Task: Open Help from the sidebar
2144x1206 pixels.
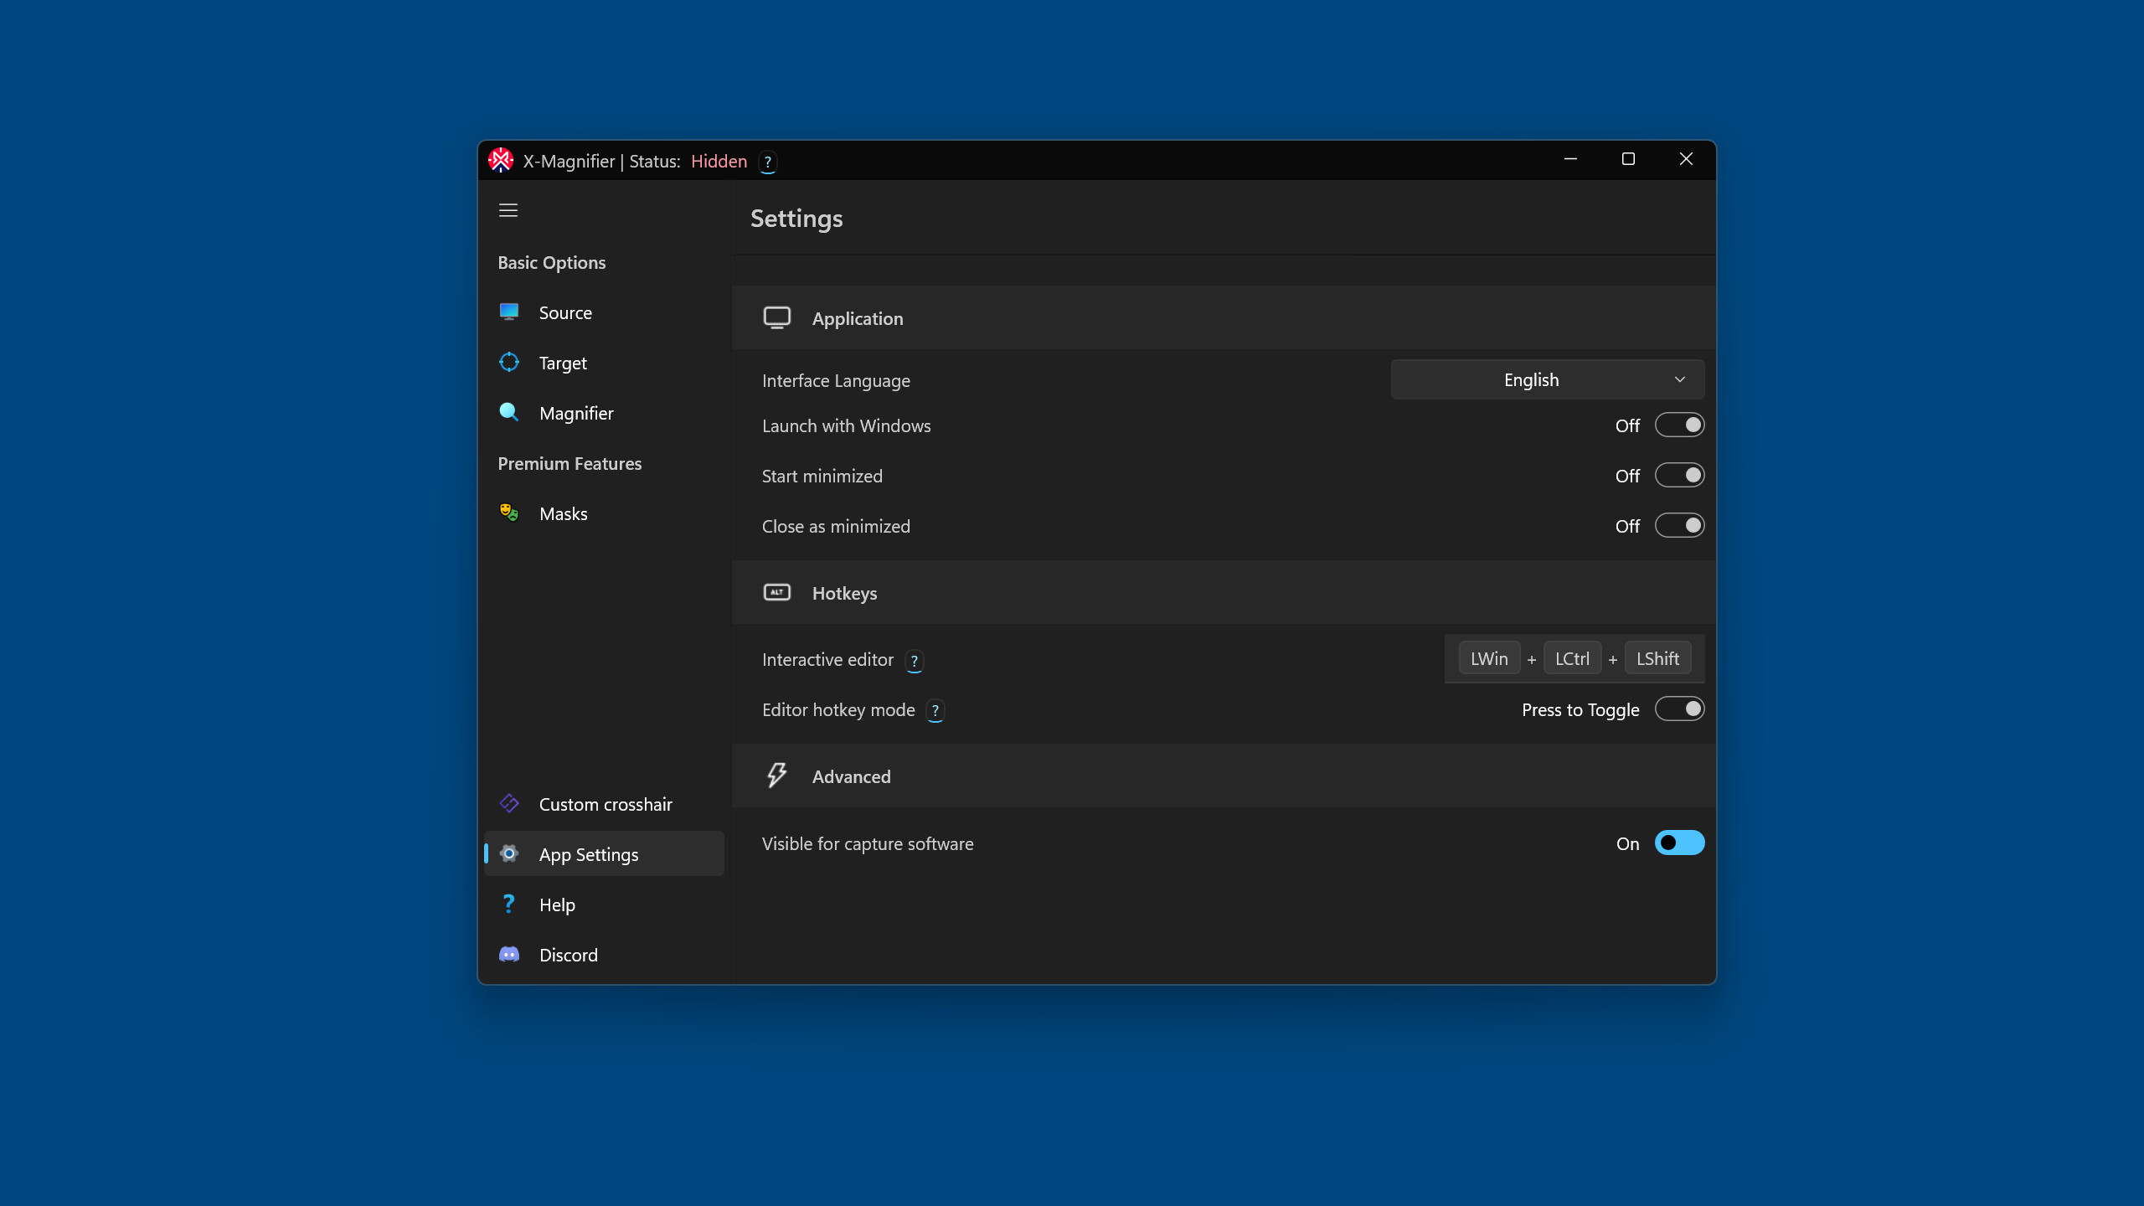Action: (x=556, y=904)
